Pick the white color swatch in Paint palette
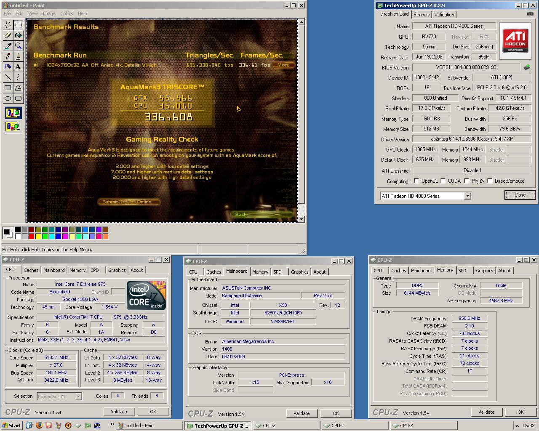 click(18, 237)
